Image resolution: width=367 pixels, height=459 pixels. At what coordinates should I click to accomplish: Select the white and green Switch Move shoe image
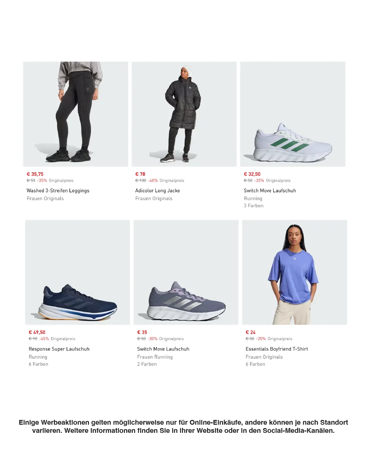pyautogui.click(x=293, y=114)
